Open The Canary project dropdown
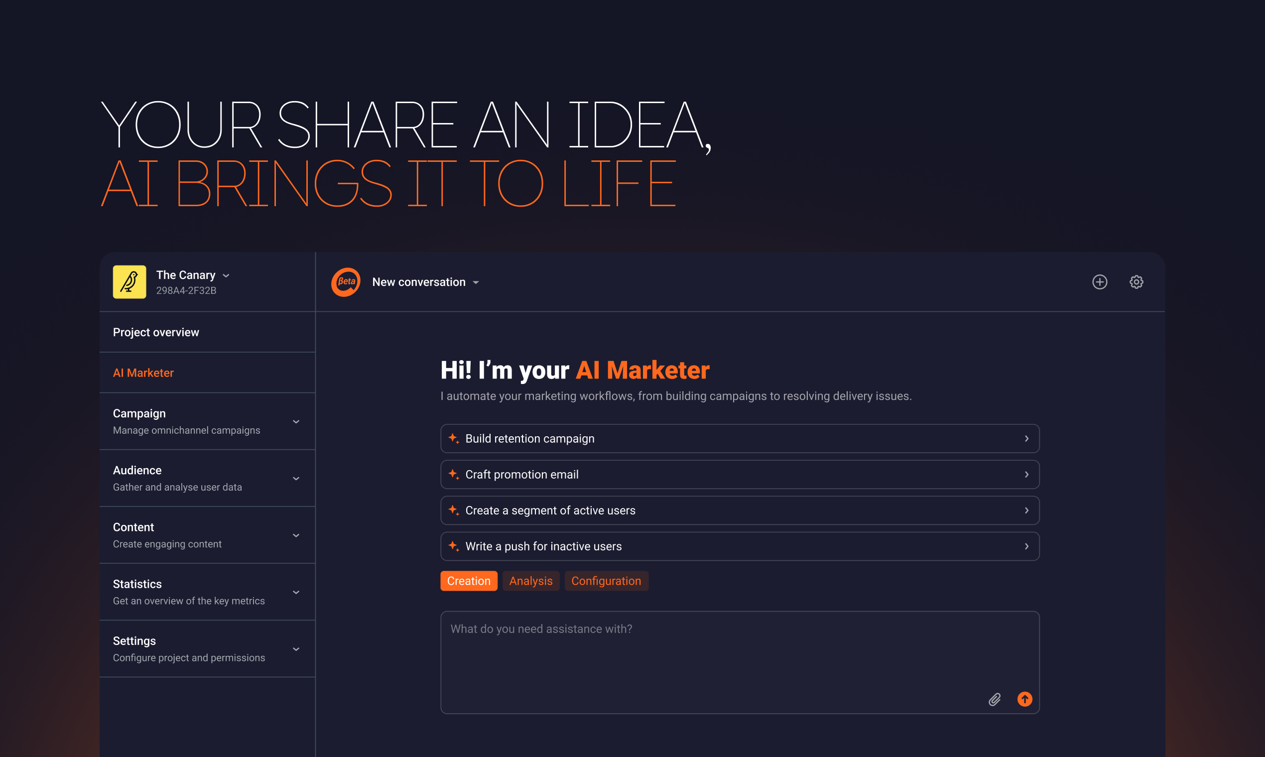The width and height of the screenshot is (1265, 757). click(226, 275)
